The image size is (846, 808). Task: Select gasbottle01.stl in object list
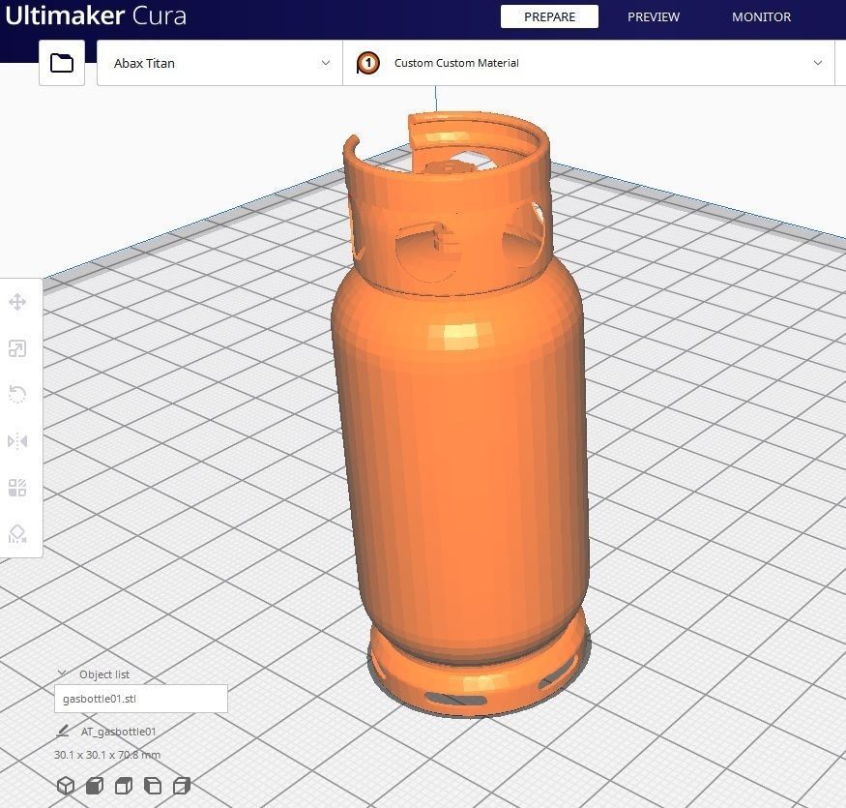pos(141,699)
